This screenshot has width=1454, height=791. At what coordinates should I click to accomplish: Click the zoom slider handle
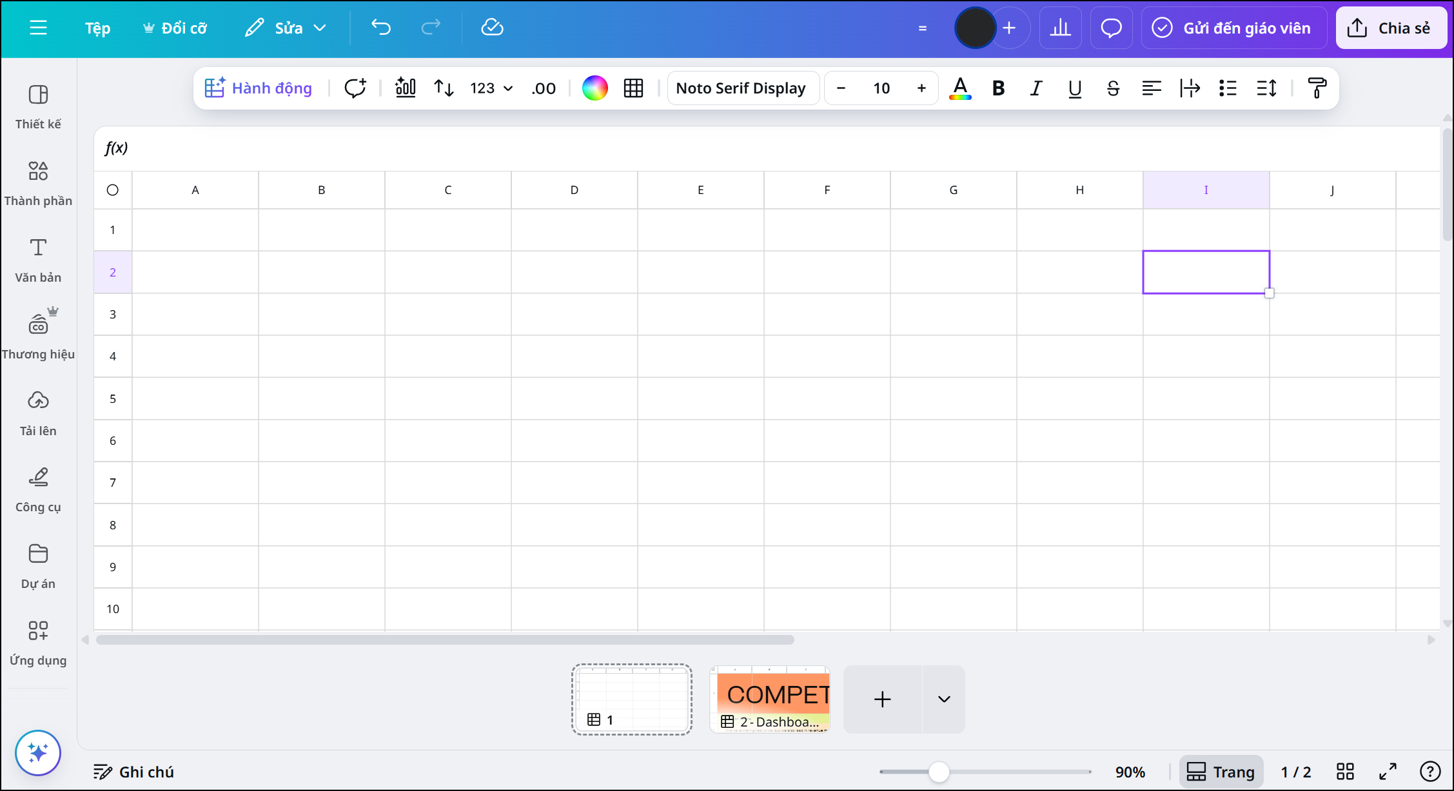point(939,772)
